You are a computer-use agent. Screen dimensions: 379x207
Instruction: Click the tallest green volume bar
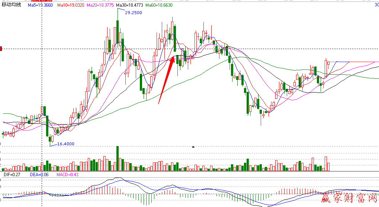pyautogui.click(x=118, y=158)
